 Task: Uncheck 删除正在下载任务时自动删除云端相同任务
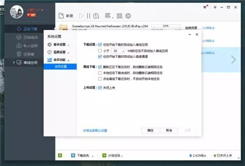(100, 67)
